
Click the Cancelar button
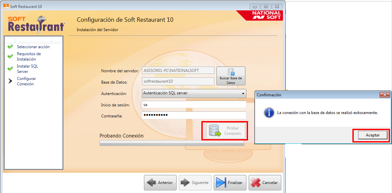tap(265, 183)
